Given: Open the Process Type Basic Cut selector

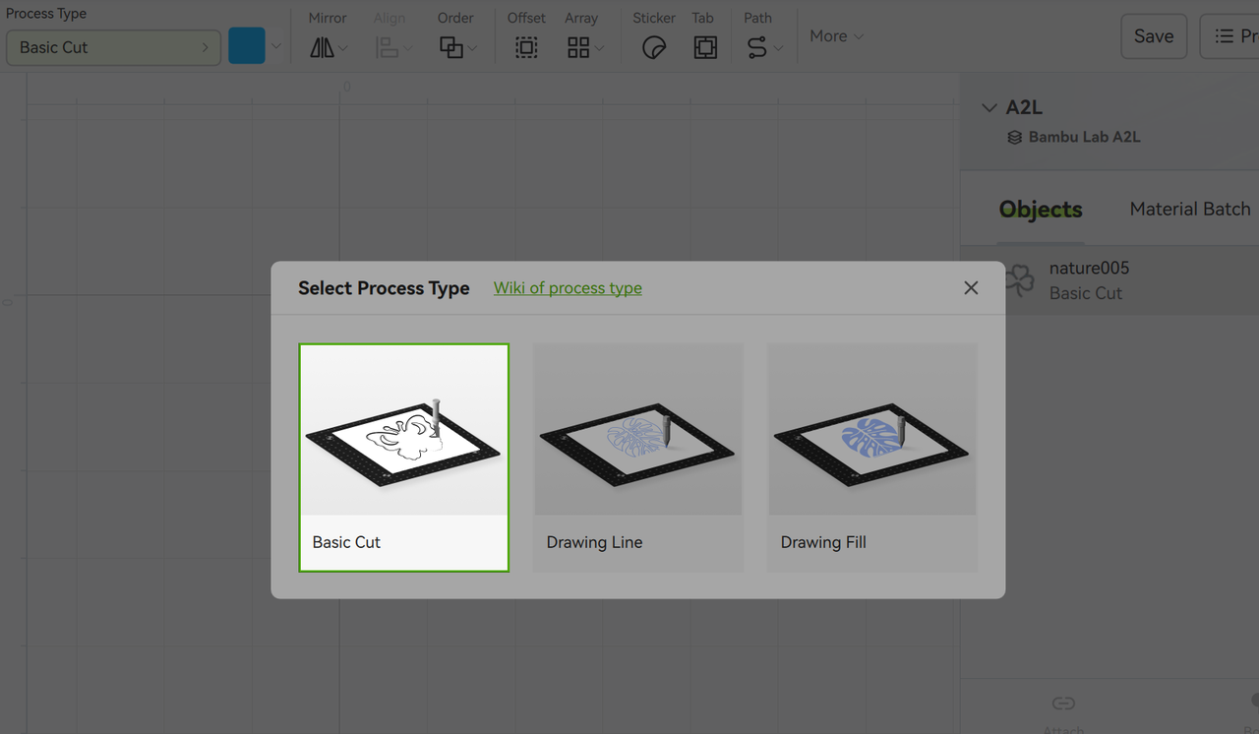Looking at the screenshot, I should coord(113,47).
